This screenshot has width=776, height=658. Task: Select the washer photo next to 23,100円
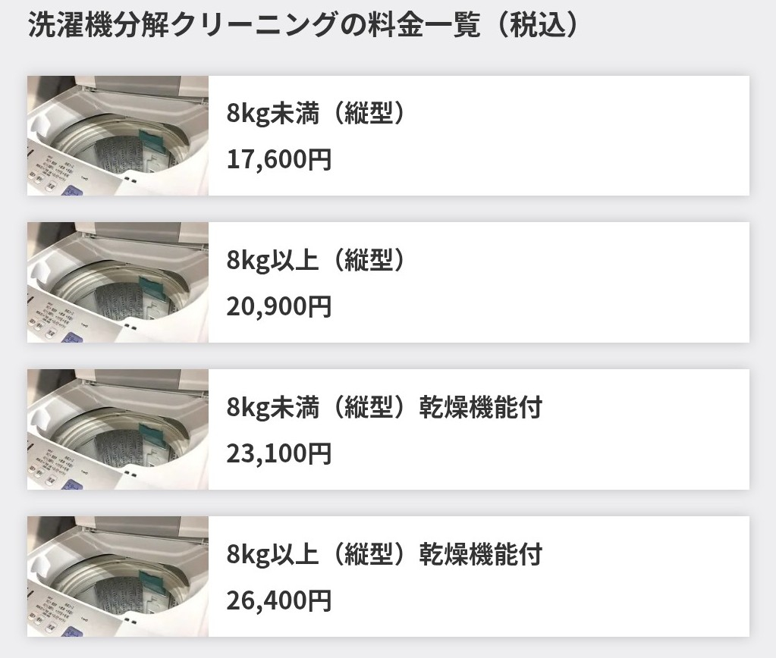[x=118, y=429]
